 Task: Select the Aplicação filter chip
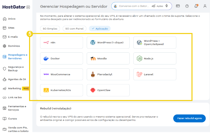click(100, 29)
